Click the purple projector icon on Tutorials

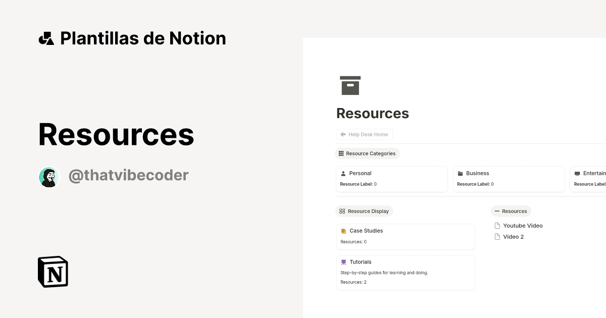(344, 262)
